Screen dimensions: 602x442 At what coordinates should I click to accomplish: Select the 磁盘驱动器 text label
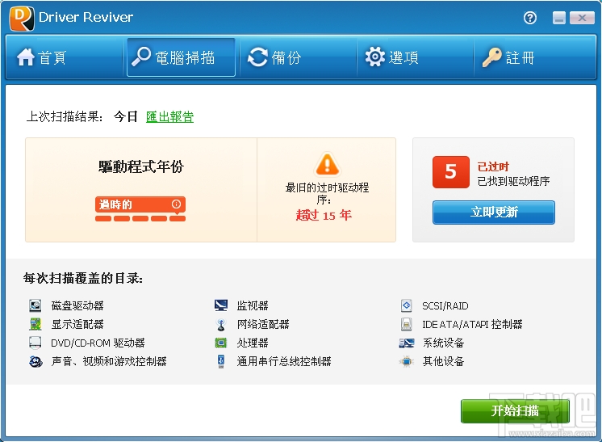click(x=77, y=306)
